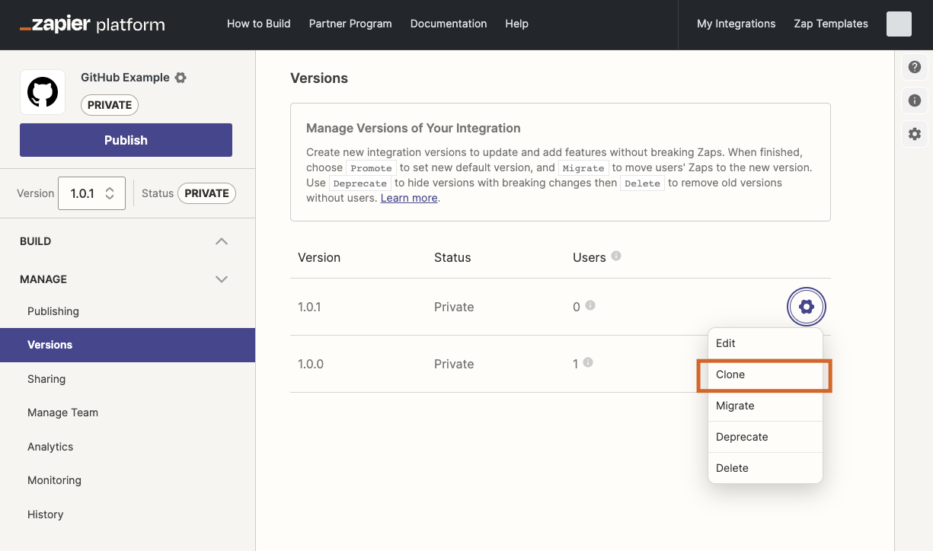This screenshot has height=551, width=933.
Task: Click the info icon in right sidebar
Action: tap(915, 100)
